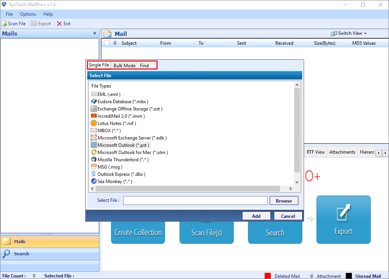Image resolution: width=389 pixels, height=279 pixels.
Task: Select the Mozilla Thunderbird icon
Action: point(94,159)
